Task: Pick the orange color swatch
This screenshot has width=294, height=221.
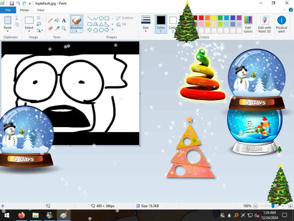Action: 208,18
